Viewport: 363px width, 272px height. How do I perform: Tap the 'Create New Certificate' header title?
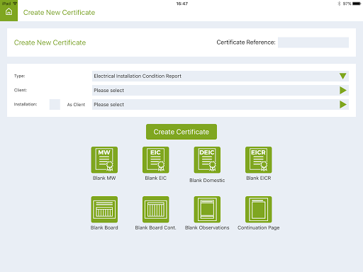[x=59, y=12]
